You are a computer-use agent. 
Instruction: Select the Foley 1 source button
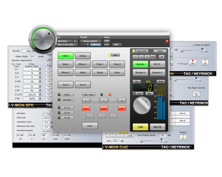coord(100,64)
